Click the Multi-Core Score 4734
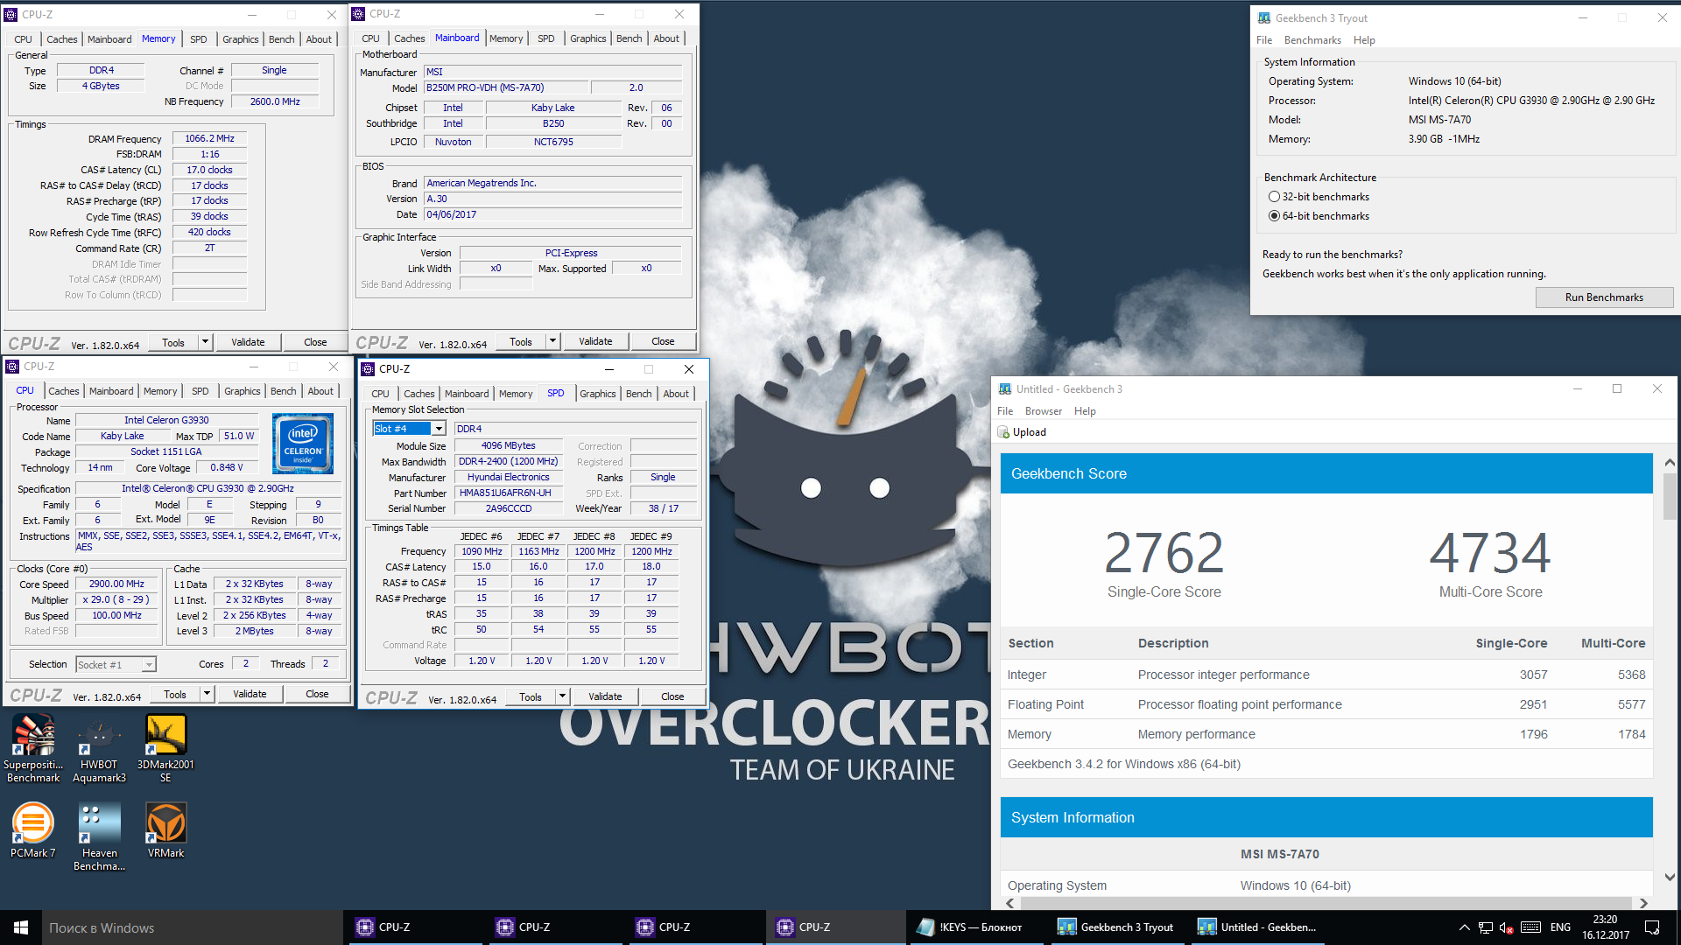This screenshot has width=1681, height=945. 1490,552
